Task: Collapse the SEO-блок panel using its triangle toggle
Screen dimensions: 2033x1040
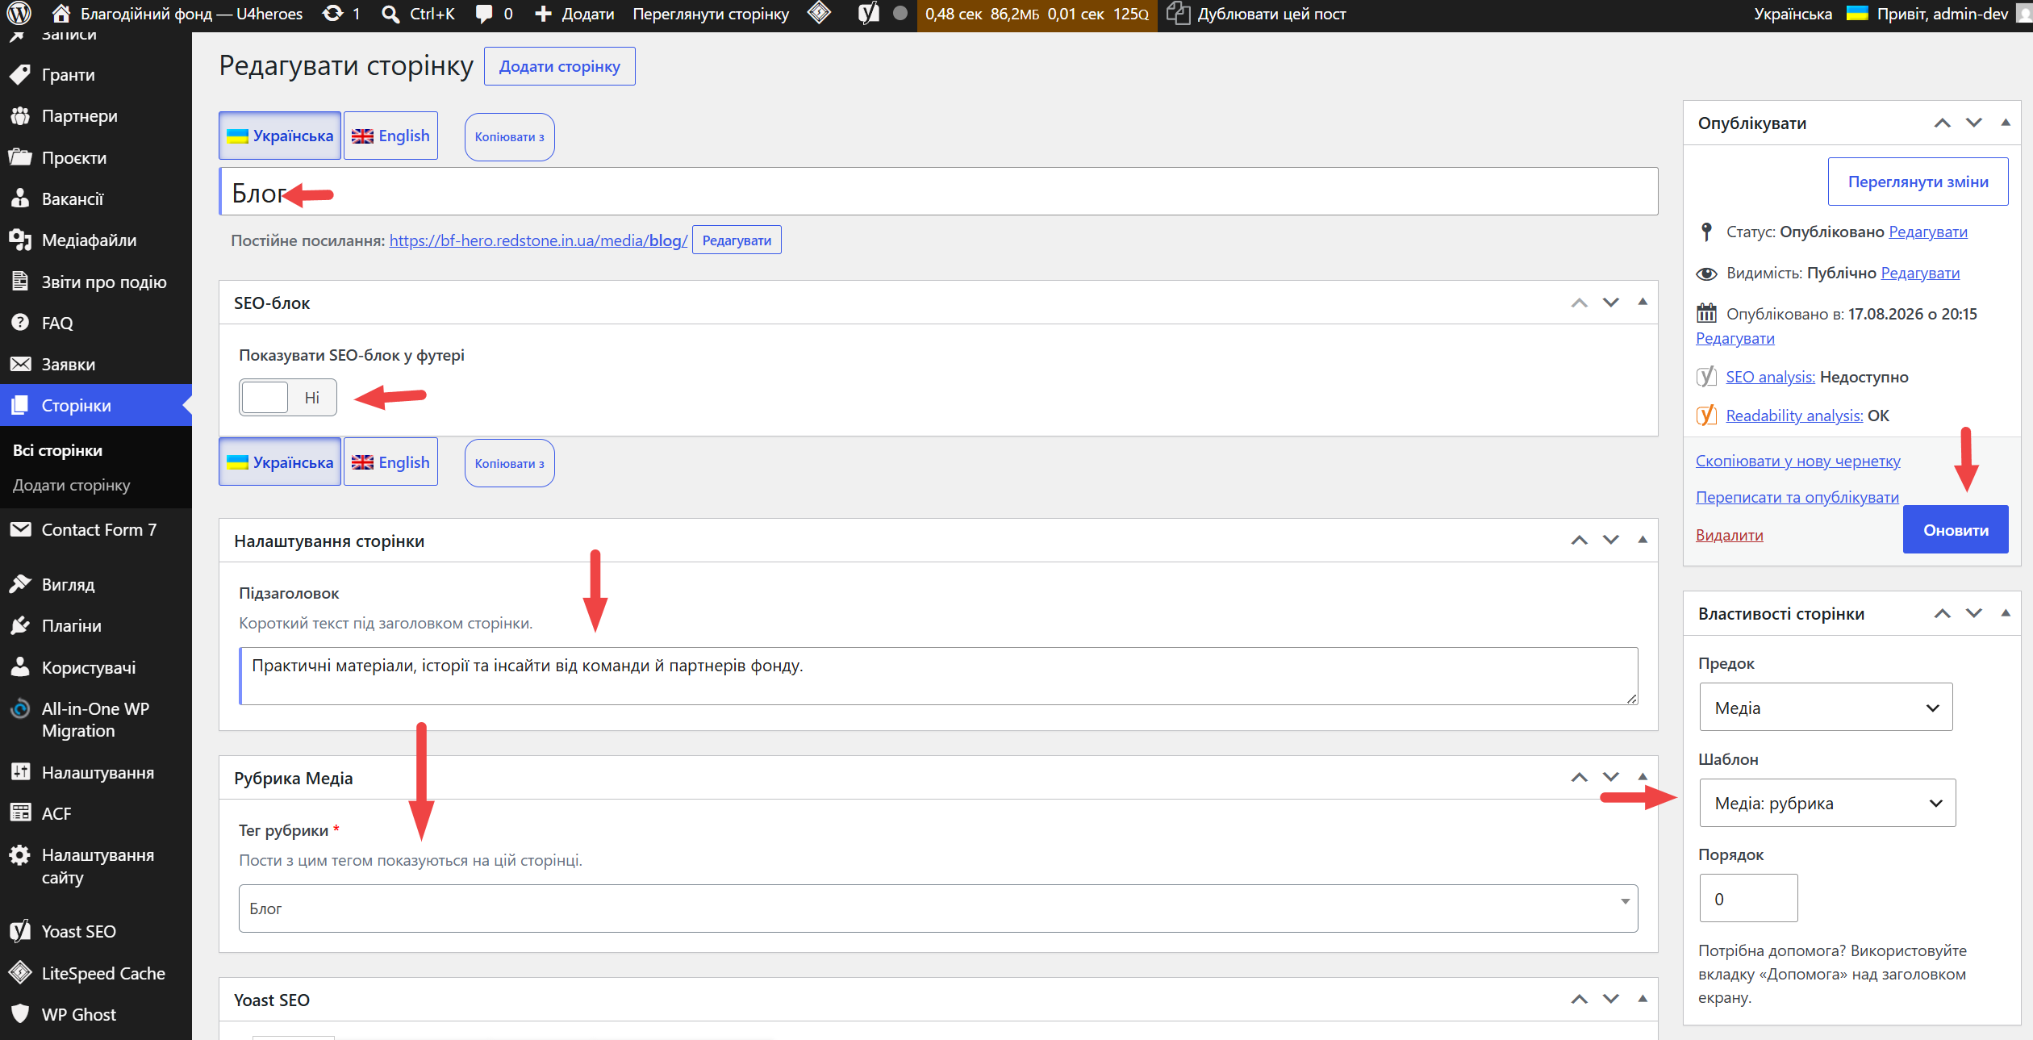Action: 1643,303
